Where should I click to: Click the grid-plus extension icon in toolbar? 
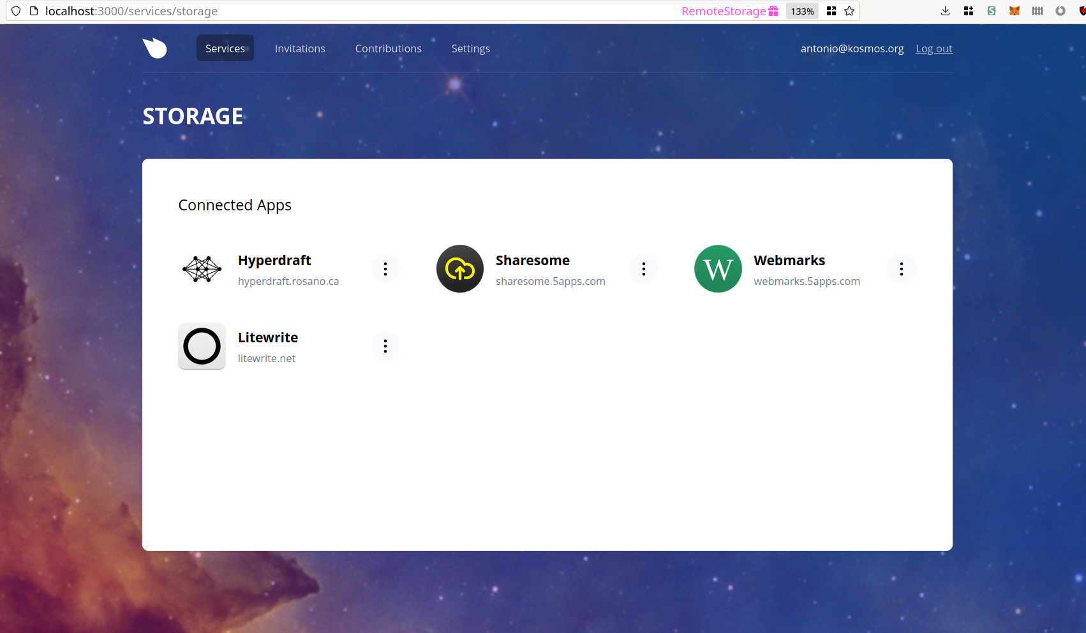click(x=969, y=11)
